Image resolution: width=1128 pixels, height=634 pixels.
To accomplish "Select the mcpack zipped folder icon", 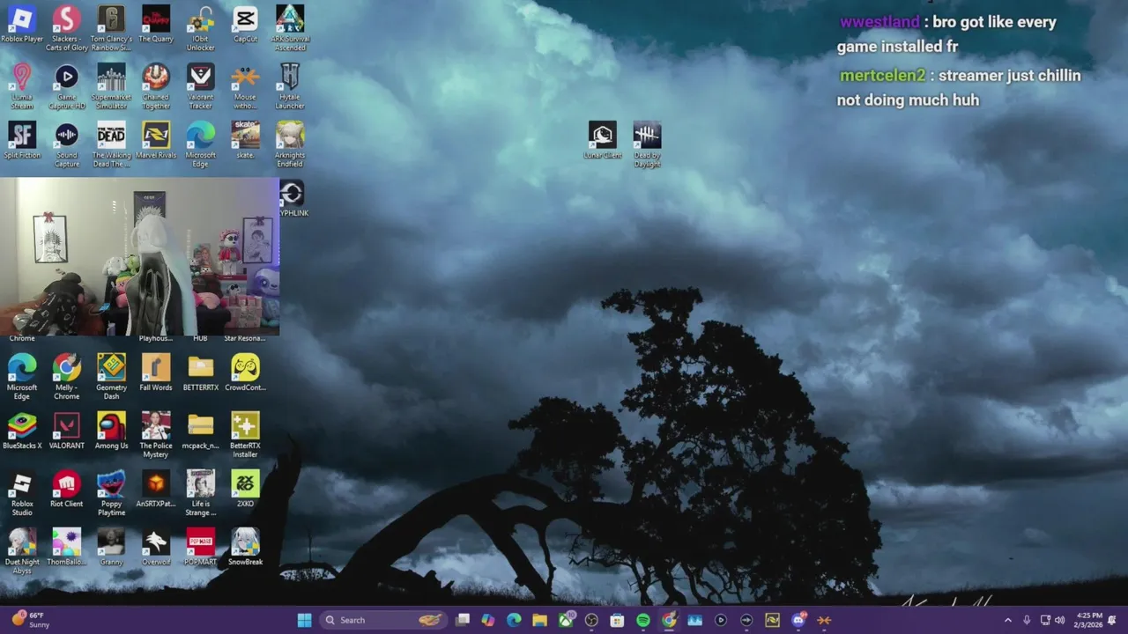I will click(201, 431).
